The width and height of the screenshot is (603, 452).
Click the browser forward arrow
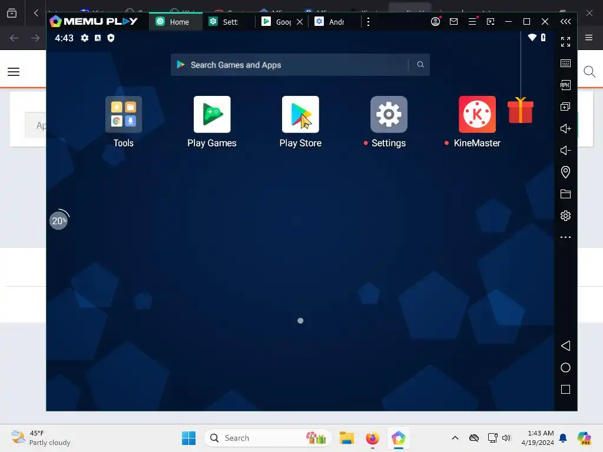click(35, 38)
